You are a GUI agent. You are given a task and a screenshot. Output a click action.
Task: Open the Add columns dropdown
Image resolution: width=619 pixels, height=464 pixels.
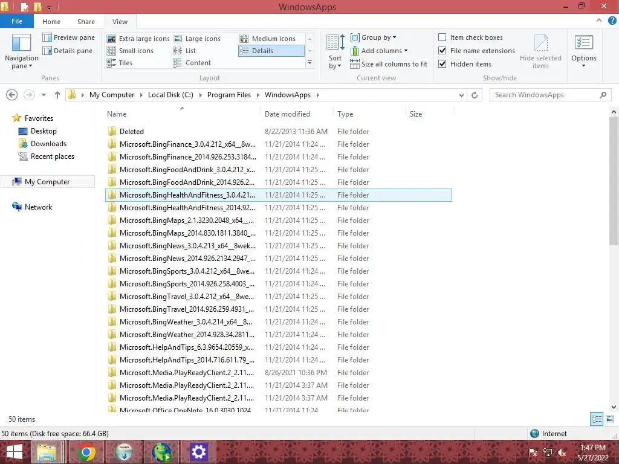pyautogui.click(x=379, y=51)
